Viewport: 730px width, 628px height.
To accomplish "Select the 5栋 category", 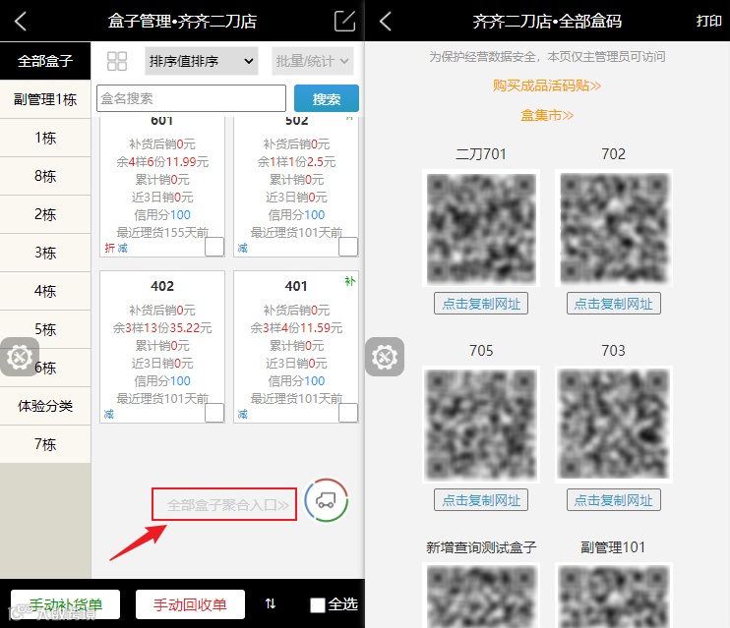I will pos(45,329).
